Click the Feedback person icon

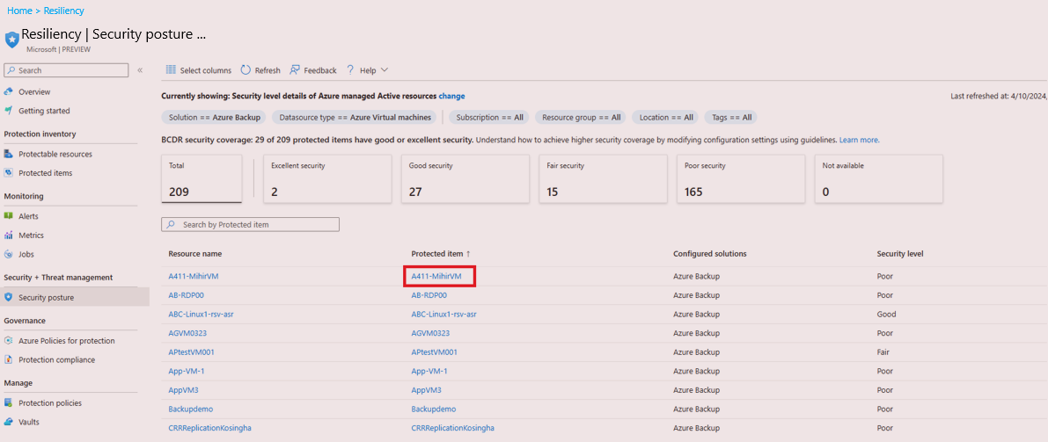click(x=294, y=69)
